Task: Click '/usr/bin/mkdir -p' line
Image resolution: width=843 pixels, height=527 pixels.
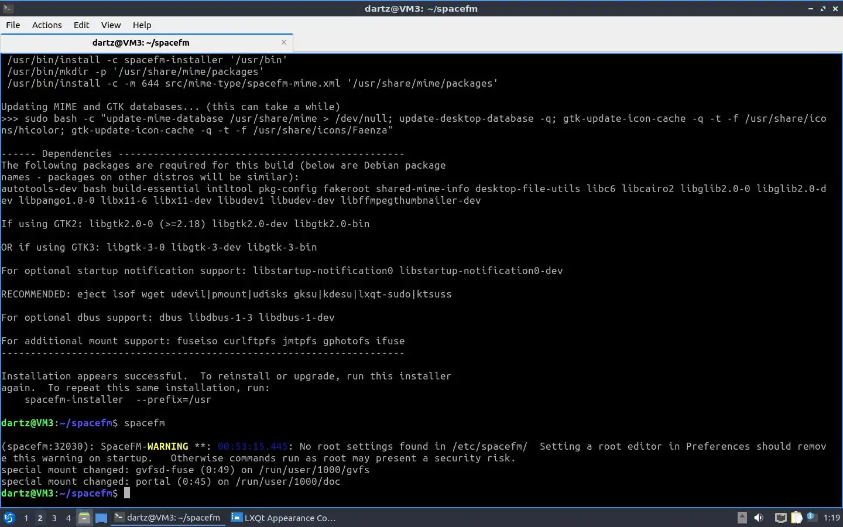Action: click(x=136, y=71)
